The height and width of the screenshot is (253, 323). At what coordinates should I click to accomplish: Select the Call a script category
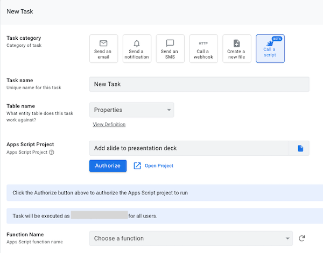tap(270, 49)
